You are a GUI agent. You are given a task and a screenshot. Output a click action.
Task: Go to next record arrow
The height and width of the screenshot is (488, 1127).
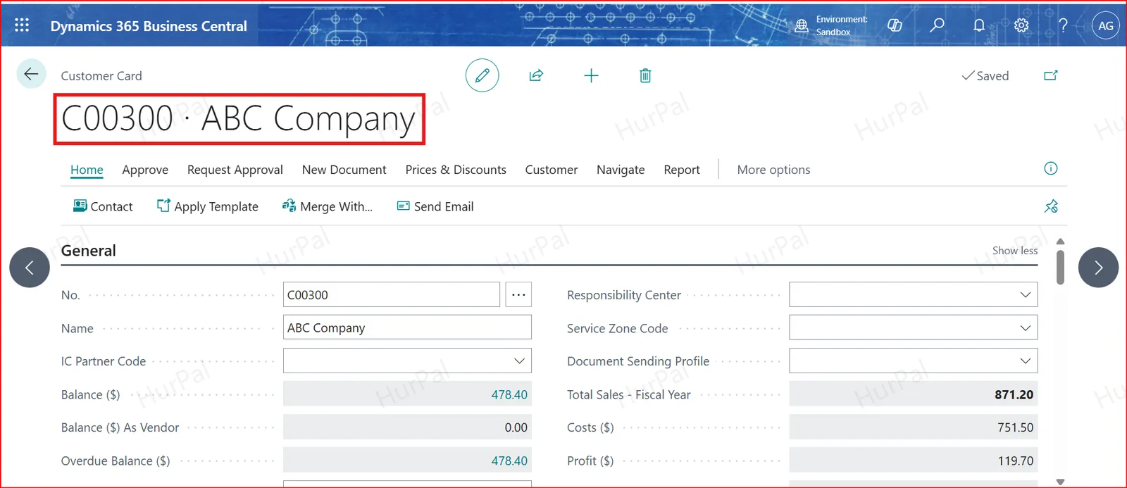pos(1098,268)
